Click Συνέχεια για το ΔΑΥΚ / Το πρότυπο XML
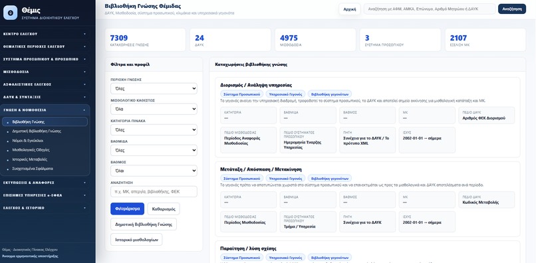 point(368,140)
